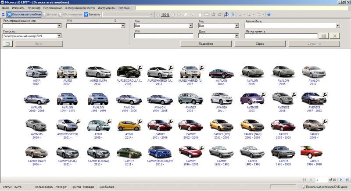Click the Поиск search button
This screenshot has height=191, width=351.
pos(39,43)
